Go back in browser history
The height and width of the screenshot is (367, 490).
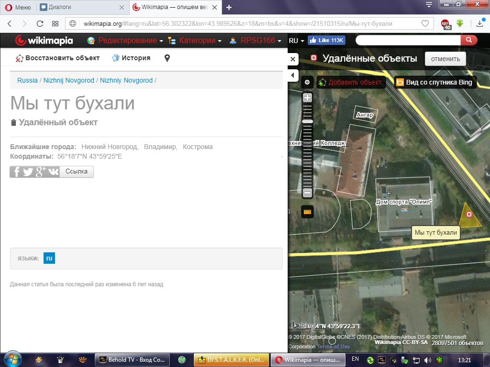(x=10, y=23)
